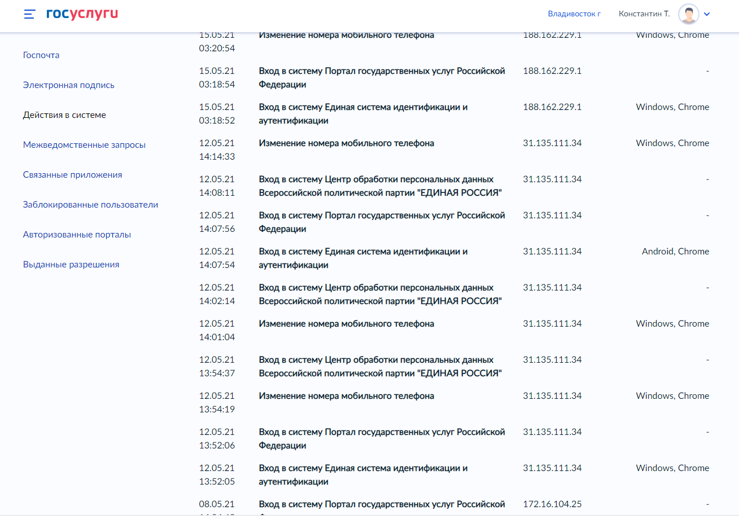Click the 14:08:11 ЕДИНАЯ РОССИЯ login entry
The height and width of the screenshot is (519, 739).
[380, 186]
